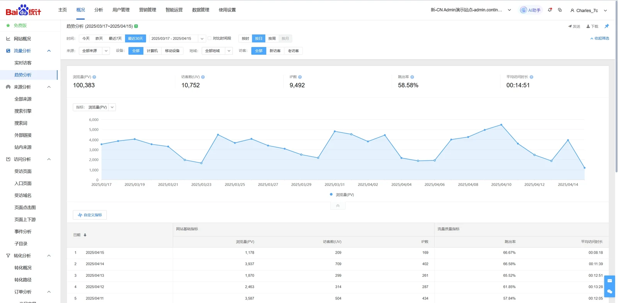Click the 下载 download button
Viewport: 618px width, 303px height.
point(592,26)
